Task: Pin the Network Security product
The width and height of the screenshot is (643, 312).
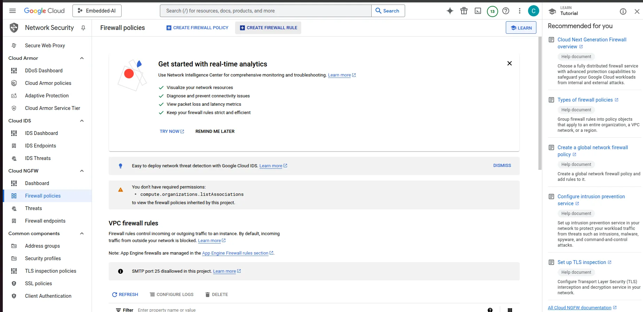Action: pos(83,28)
